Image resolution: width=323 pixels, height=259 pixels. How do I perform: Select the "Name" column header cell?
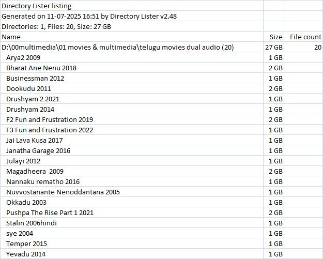[x=11, y=37]
